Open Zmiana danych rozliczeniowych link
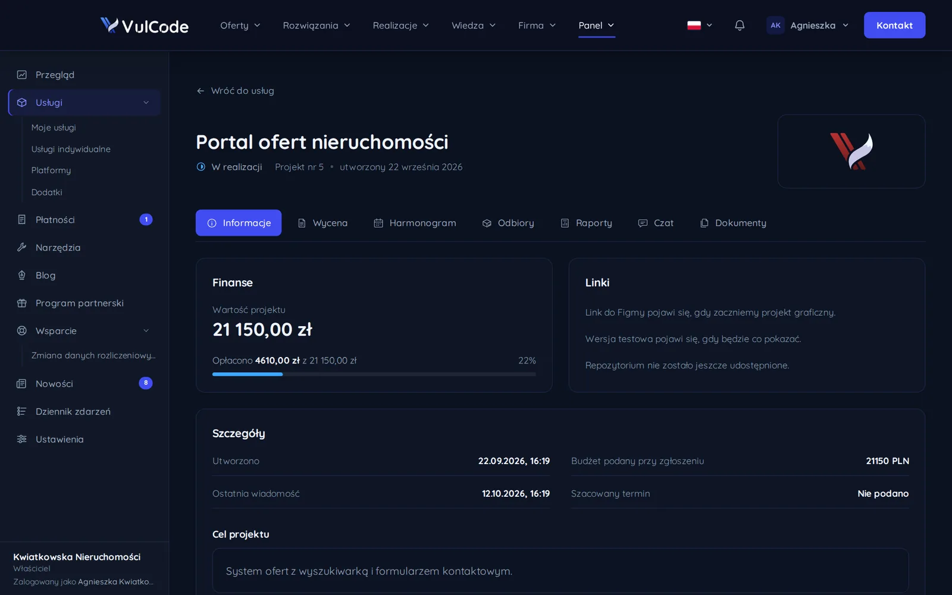 coord(93,355)
